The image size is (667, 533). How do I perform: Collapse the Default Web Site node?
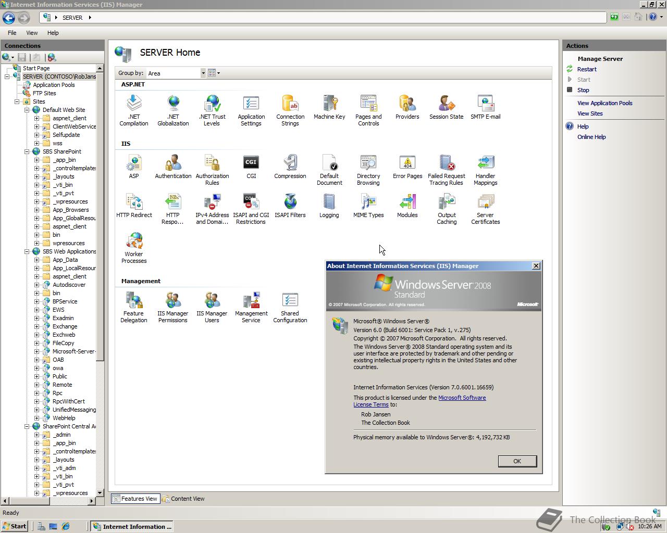coord(27,110)
